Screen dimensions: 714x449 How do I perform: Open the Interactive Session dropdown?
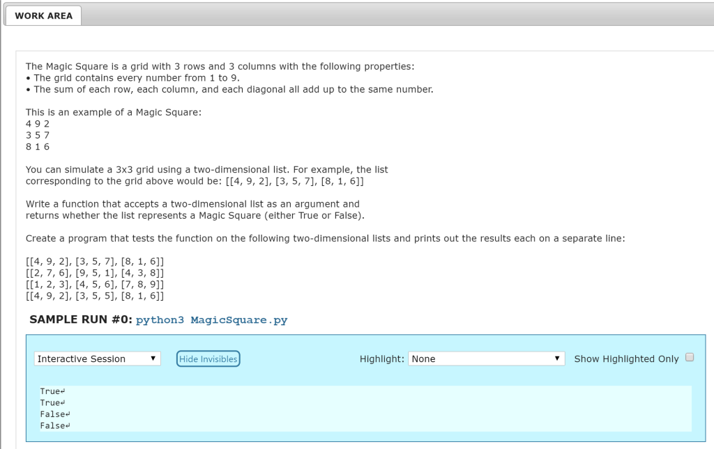tap(96, 359)
